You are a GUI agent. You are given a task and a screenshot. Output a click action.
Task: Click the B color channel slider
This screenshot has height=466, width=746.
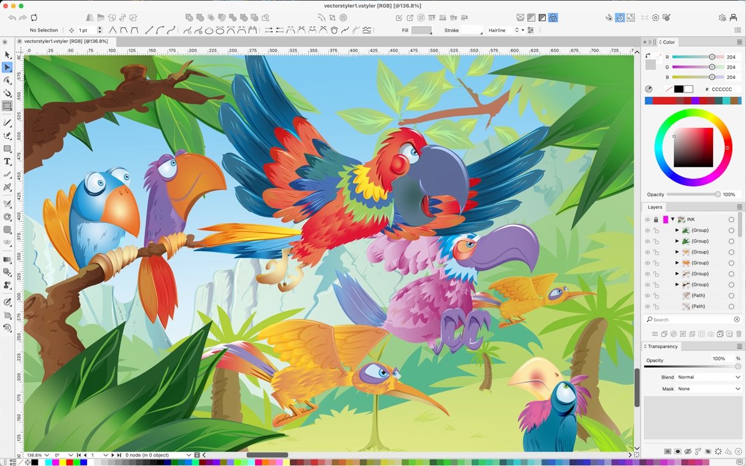coord(698,77)
